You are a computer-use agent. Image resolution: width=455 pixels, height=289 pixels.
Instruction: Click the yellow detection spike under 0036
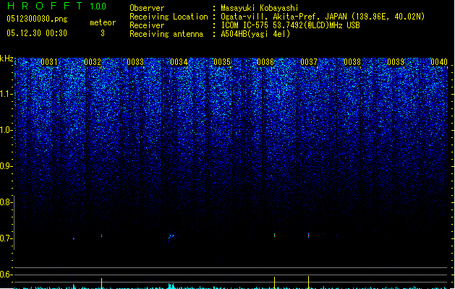(x=274, y=282)
